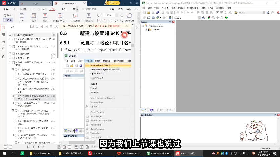The image size is (280, 157).
Task: Click the Rebuild all targets icon in Keil
Action: (153, 18)
